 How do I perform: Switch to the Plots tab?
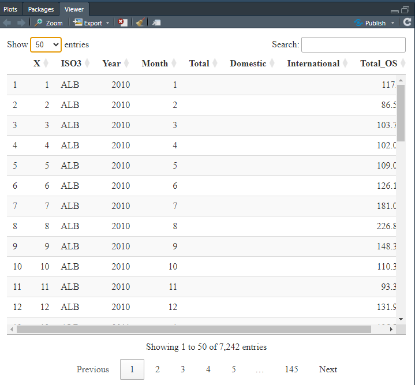coord(10,9)
